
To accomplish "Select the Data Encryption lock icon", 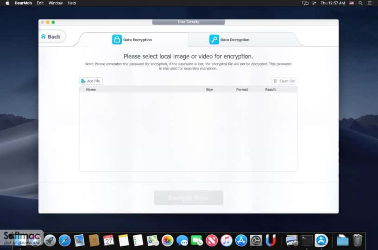I will coord(117,39).
